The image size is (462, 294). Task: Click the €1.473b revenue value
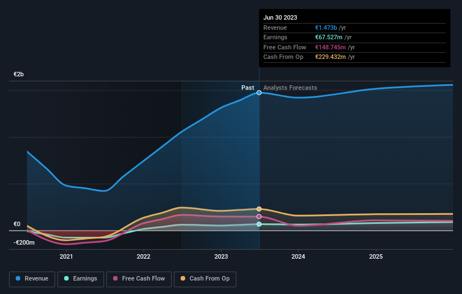[x=326, y=27]
